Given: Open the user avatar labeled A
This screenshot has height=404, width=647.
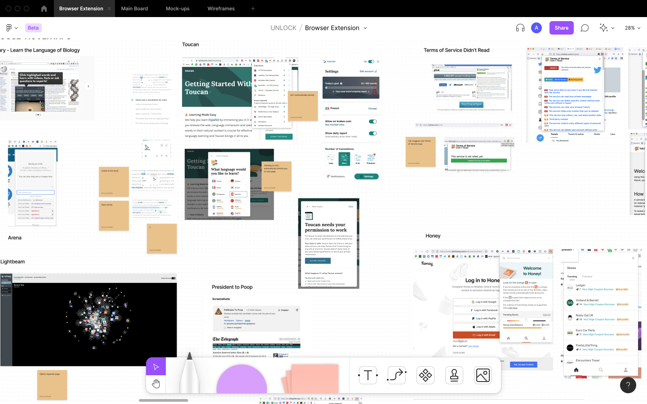Looking at the screenshot, I should coord(536,28).
